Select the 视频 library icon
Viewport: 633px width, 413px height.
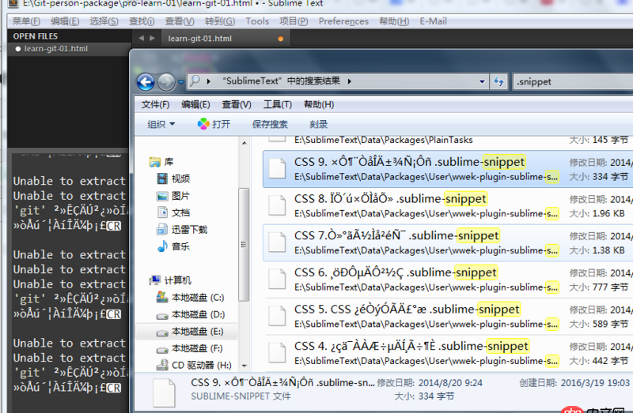(162, 178)
